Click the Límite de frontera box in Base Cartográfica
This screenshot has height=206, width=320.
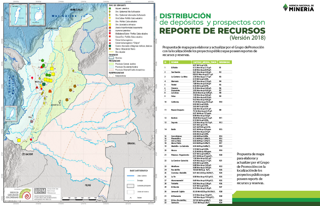coord(130,192)
